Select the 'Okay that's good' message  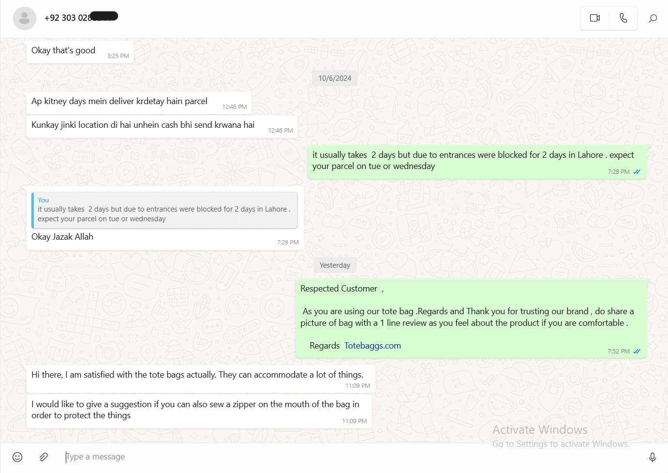[63, 50]
